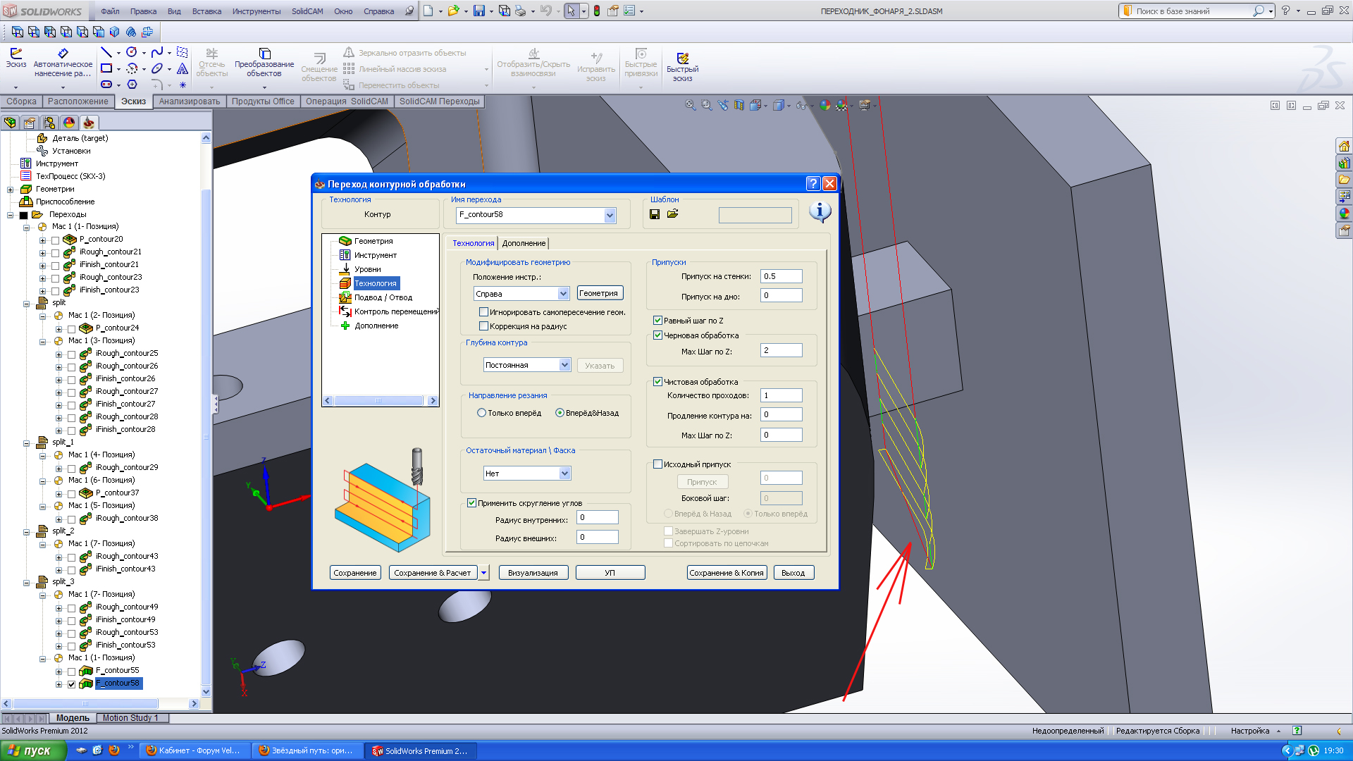
Task: Click the save template floppy icon
Action: tap(655, 214)
